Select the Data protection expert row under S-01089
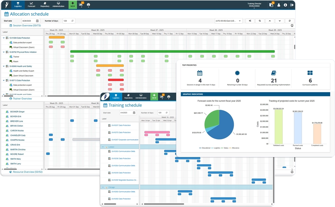Screen dimensions: 335x207 [x=22, y=43]
